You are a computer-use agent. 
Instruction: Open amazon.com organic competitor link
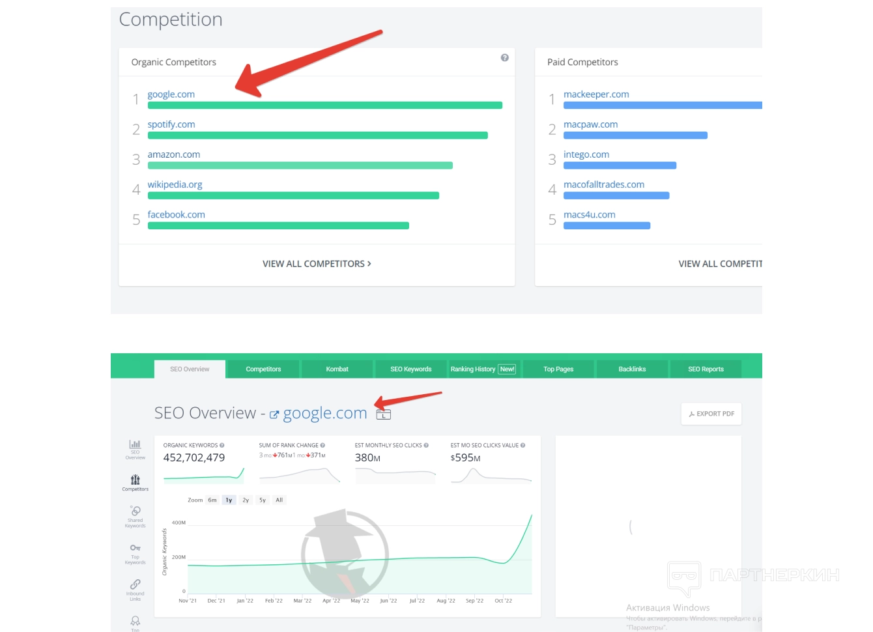(174, 154)
